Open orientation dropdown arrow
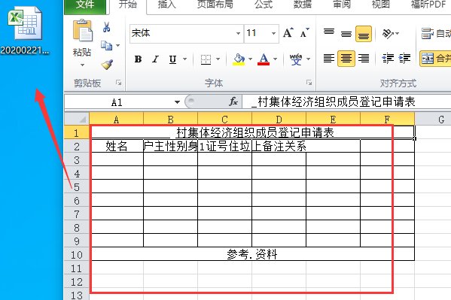The width and height of the screenshot is (451, 300). pyautogui.click(x=398, y=34)
